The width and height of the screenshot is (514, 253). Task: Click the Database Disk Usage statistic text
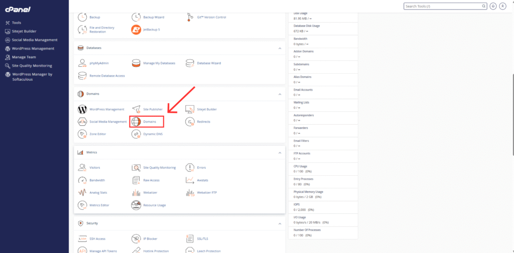pyautogui.click(x=307, y=26)
